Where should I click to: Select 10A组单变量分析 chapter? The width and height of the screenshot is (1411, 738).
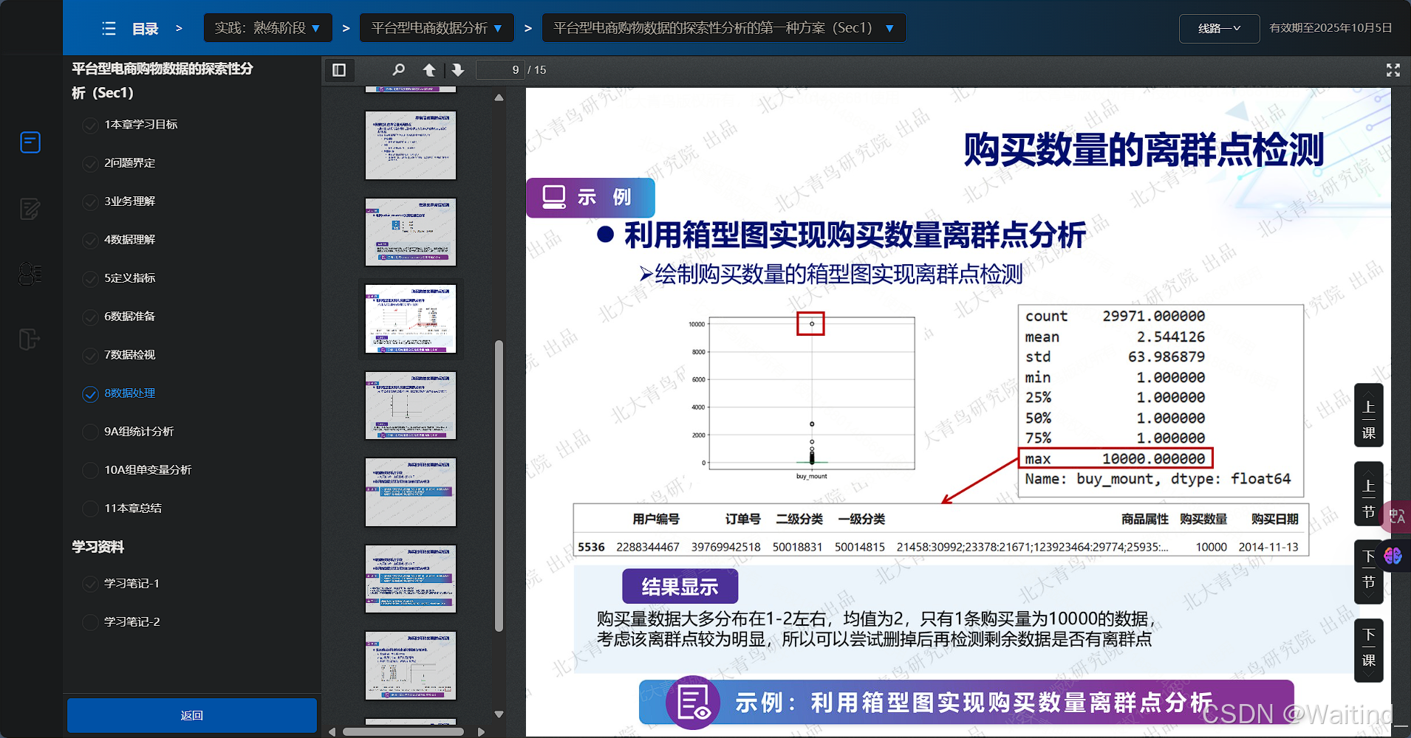click(x=148, y=470)
